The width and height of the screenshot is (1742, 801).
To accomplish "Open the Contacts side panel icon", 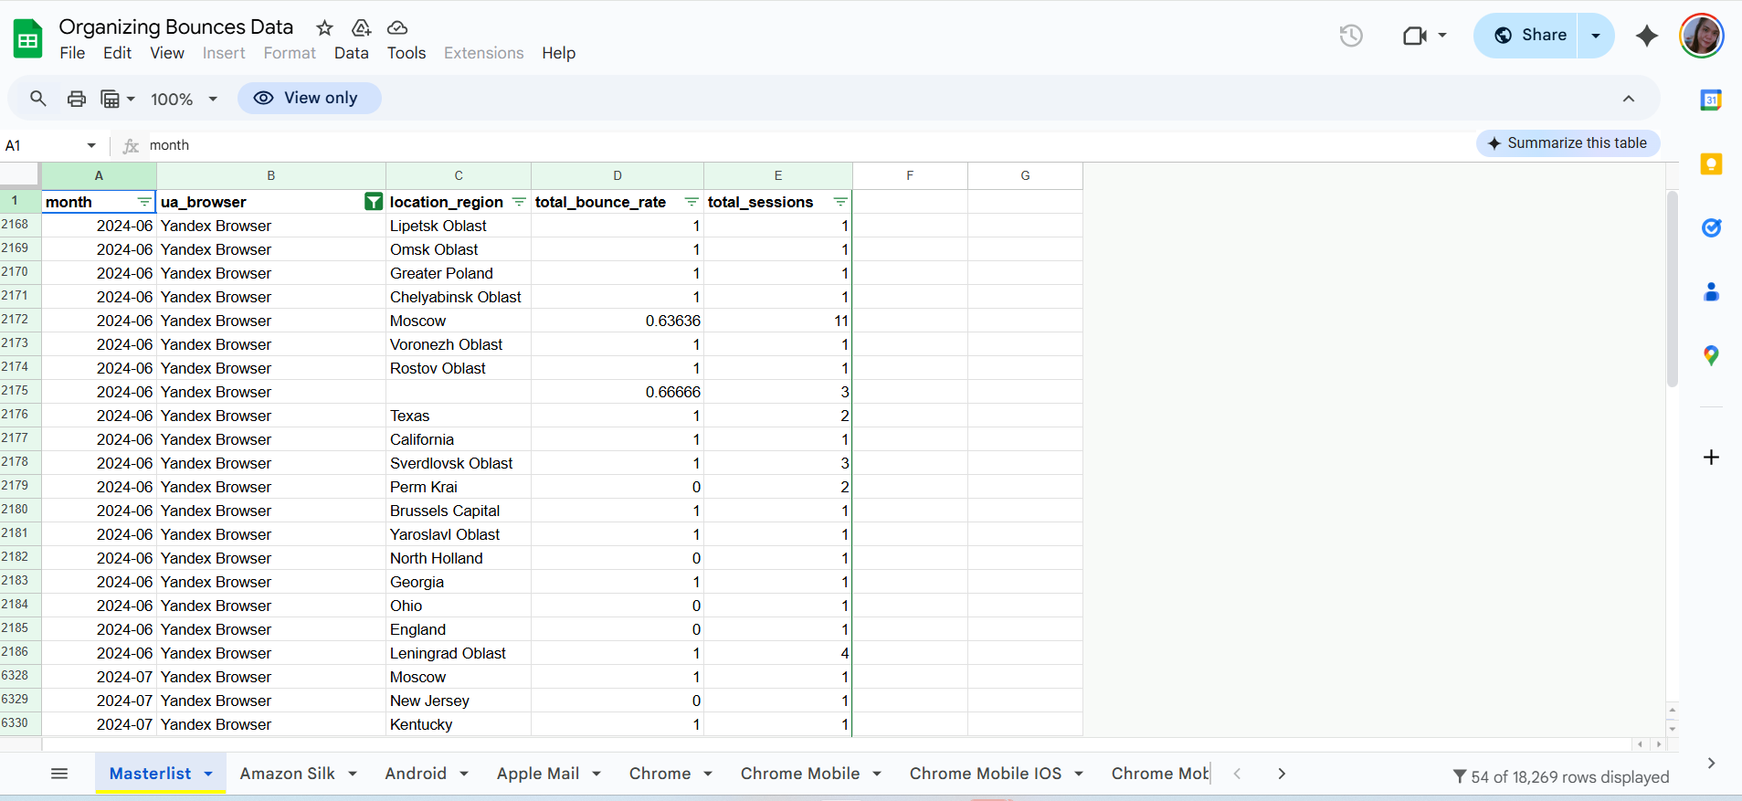I will point(1711,292).
